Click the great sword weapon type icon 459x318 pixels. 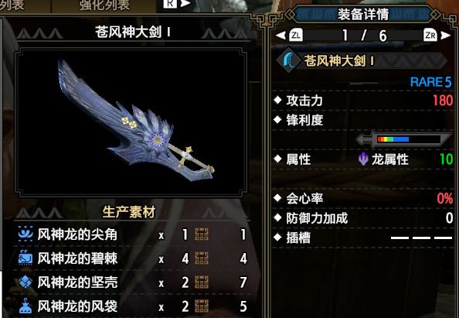(x=288, y=60)
